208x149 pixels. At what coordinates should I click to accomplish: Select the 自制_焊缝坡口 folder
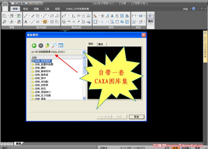(x=41, y=92)
